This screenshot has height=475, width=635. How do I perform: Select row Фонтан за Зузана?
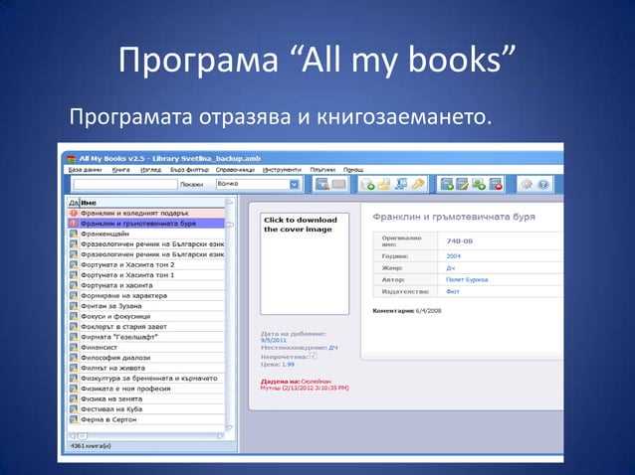tap(146, 306)
